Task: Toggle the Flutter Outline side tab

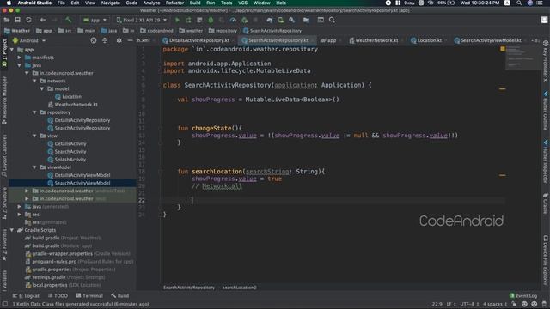Action: pos(546,111)
